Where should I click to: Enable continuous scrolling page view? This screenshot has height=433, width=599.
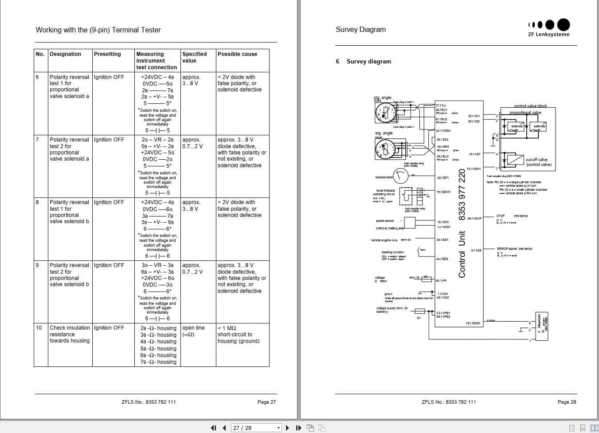583,427
